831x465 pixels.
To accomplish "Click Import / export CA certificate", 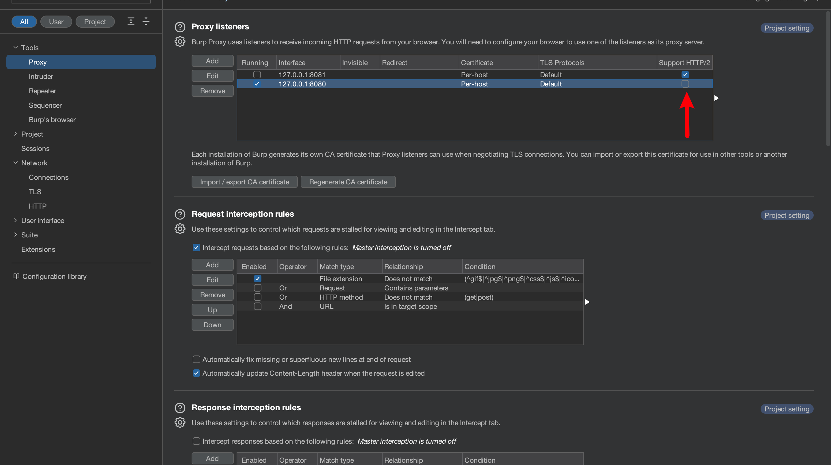I will click(x=244, y=182).
